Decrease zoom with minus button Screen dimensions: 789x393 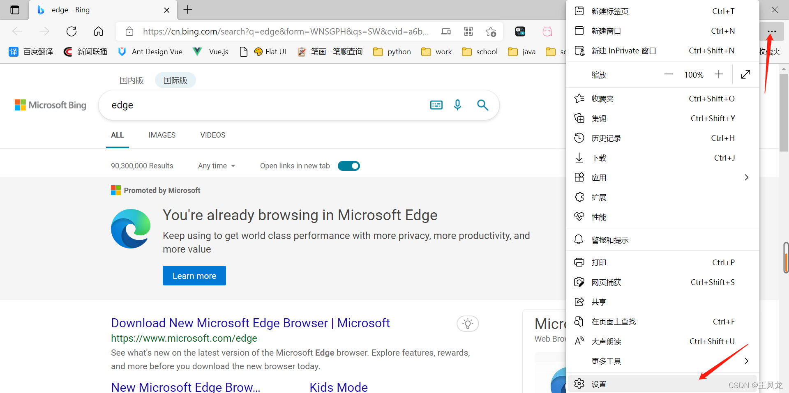(x=669, y=74)
